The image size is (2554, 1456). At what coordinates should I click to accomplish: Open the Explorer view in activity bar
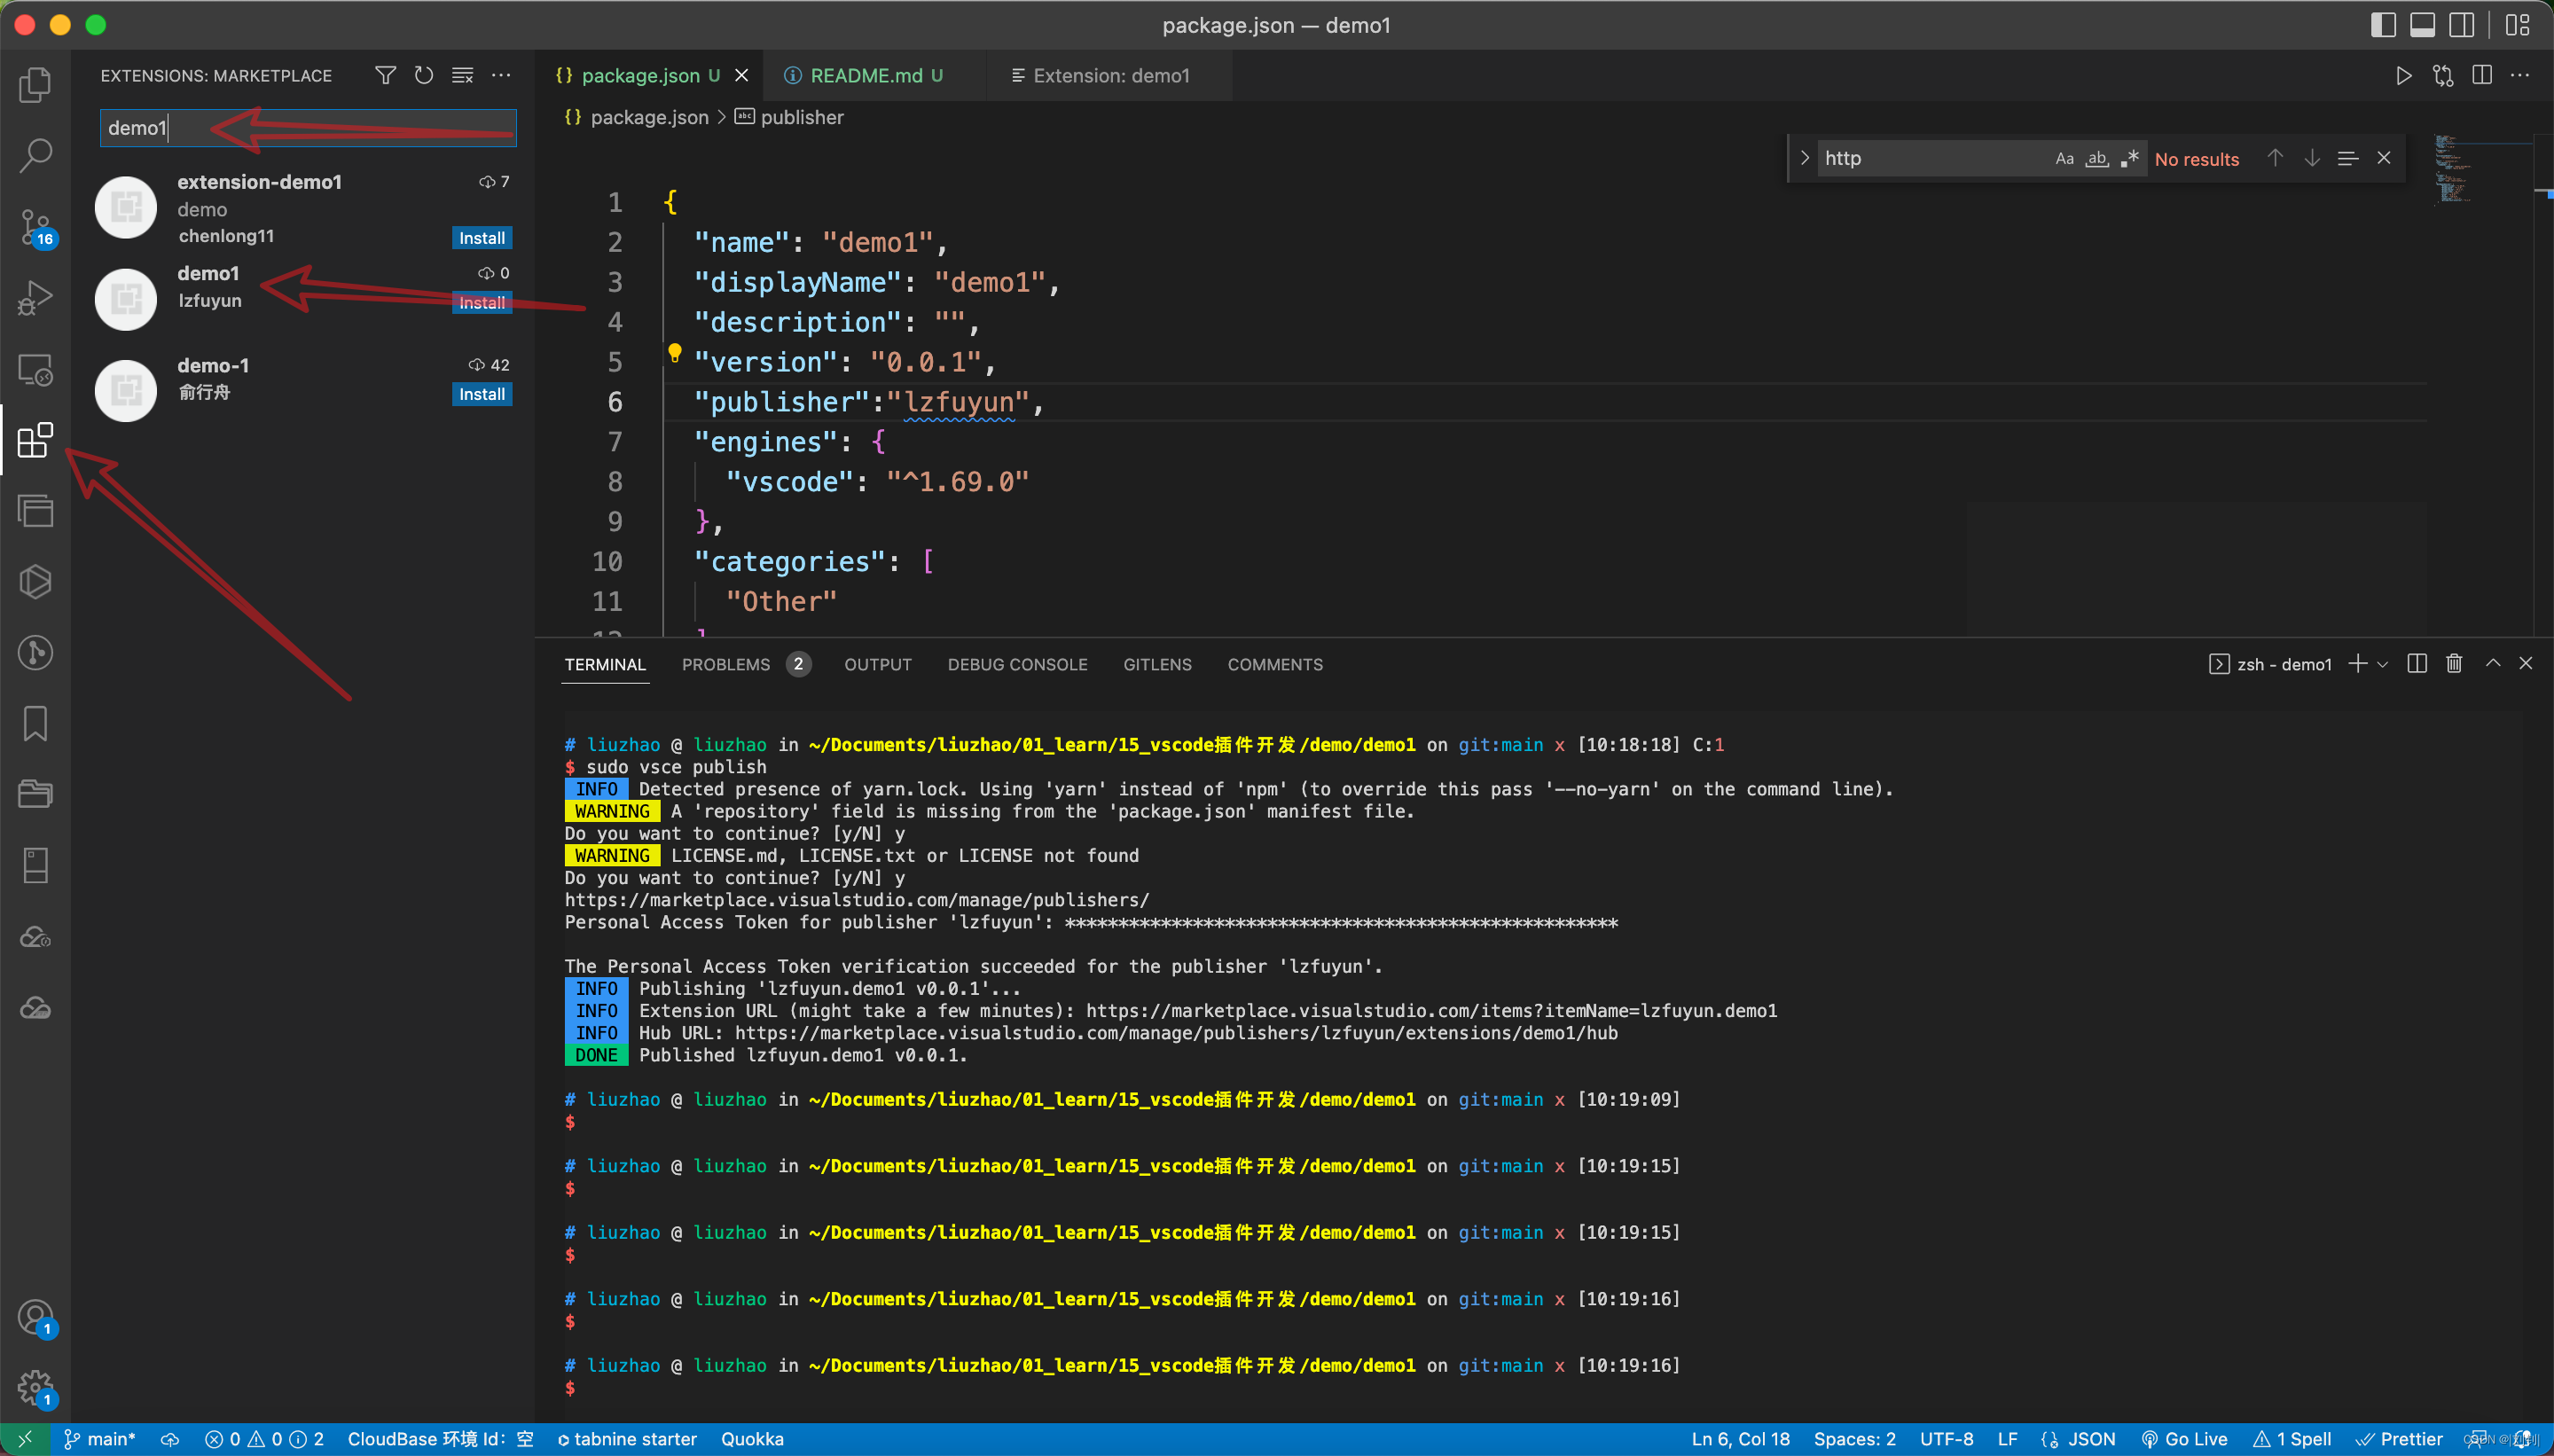35,84
